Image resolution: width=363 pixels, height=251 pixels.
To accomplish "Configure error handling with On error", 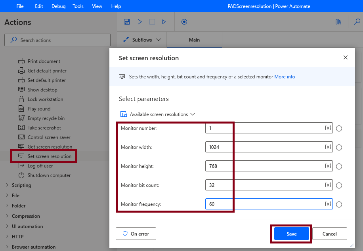I will point(136,234).
